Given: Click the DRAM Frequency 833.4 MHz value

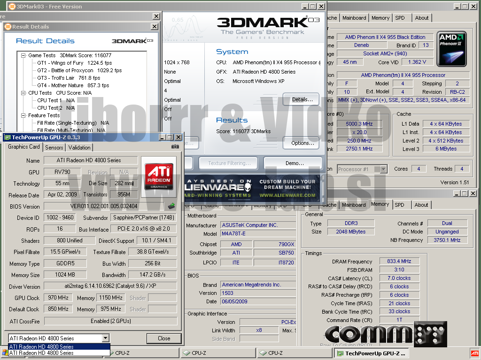Looking at the screenshot, I should pos(399,261).
